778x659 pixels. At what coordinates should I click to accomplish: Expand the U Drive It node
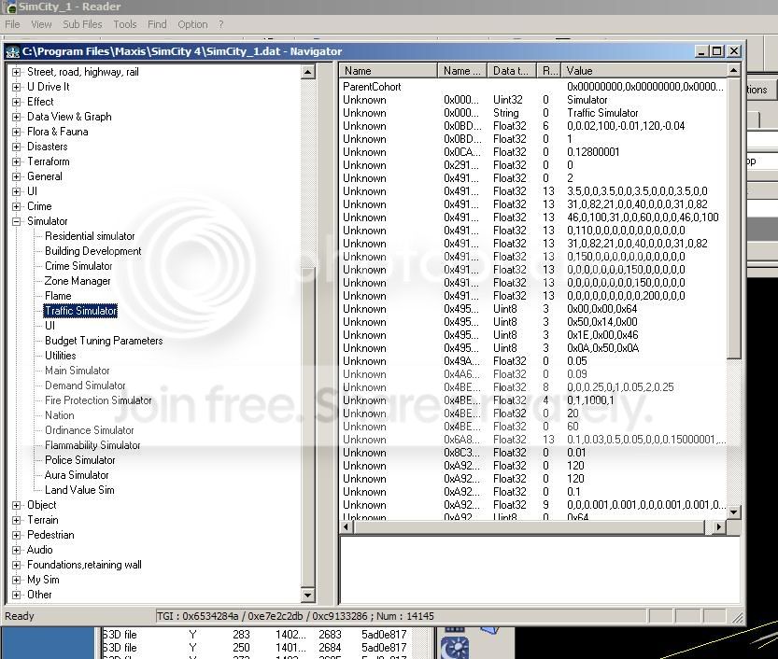tap(17, 87)
